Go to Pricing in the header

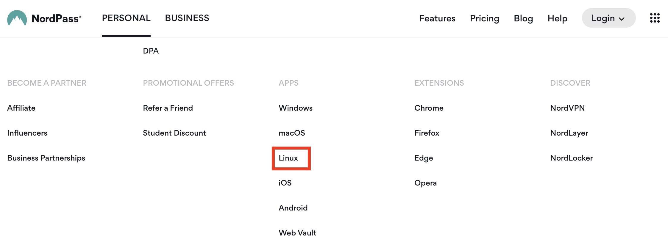coord(484,18)
